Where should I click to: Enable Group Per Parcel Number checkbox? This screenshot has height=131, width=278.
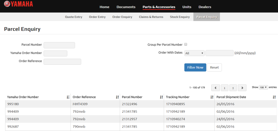click(x=186, y=44)
